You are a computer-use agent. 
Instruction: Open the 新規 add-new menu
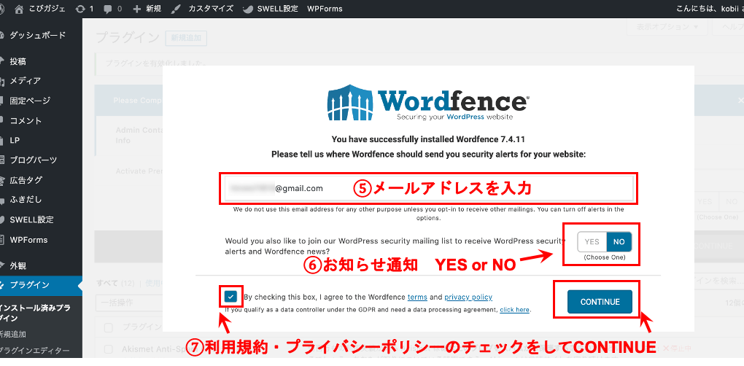pos(147,9)
